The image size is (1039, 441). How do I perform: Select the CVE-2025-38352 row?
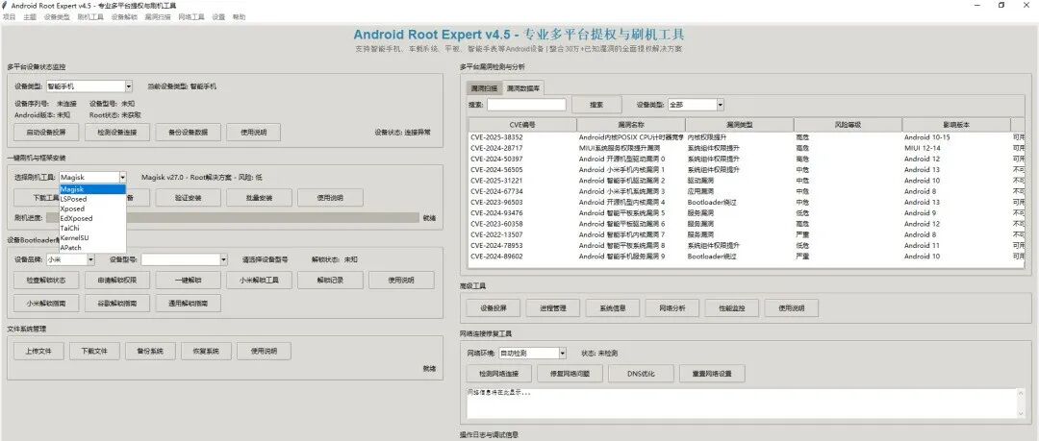pos(747,137)
